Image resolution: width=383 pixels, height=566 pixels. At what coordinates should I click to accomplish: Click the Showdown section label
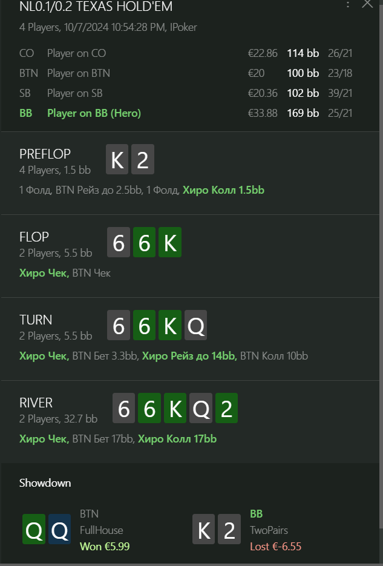coord(45,483)
